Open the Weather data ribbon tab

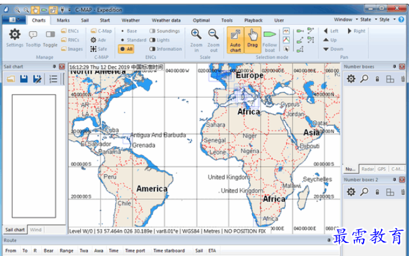[166, 20]
